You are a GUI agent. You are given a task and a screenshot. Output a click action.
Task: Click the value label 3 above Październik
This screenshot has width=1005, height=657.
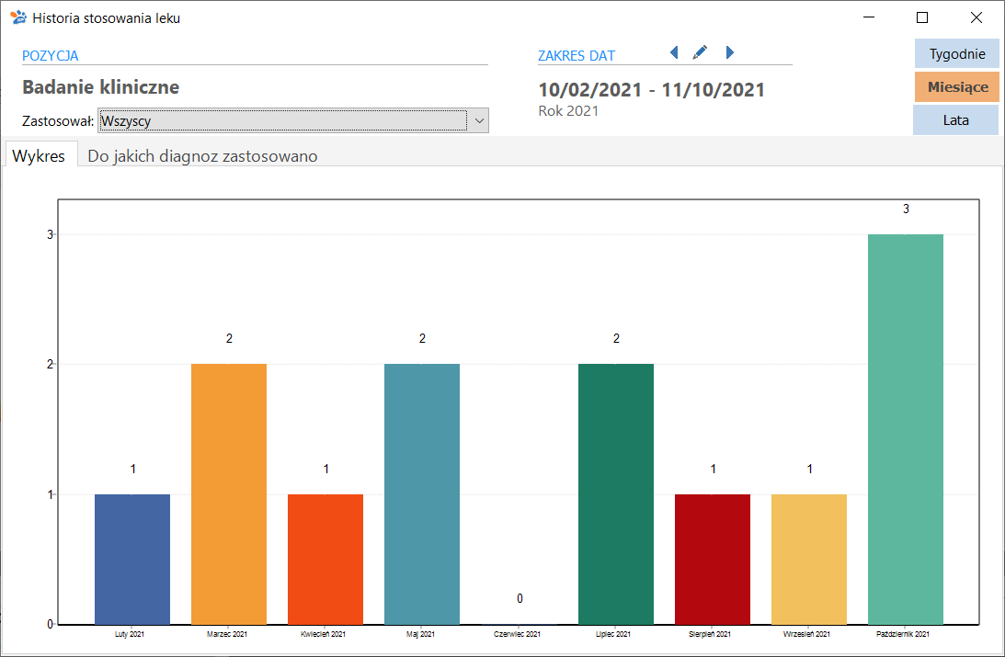click(x=906, y=209)
